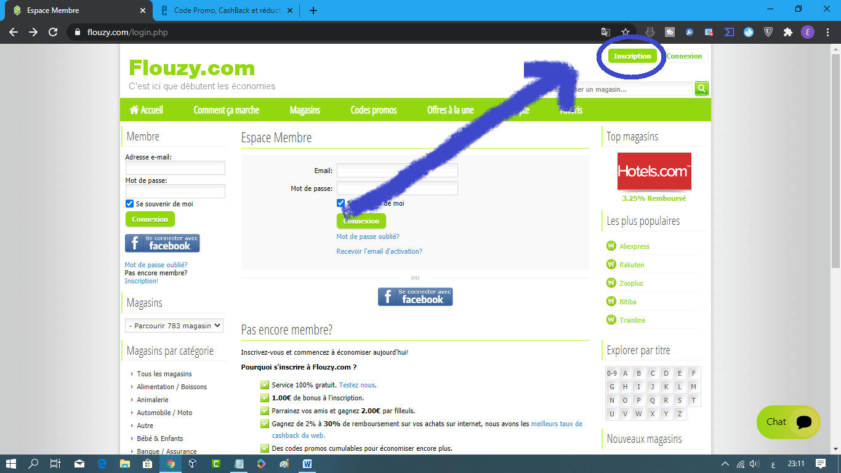Image resolution: width=841 pixels, height=473 pixels.
Task: Click inside the sidebar Adresse e-mail field
Action: pos(175,168)
